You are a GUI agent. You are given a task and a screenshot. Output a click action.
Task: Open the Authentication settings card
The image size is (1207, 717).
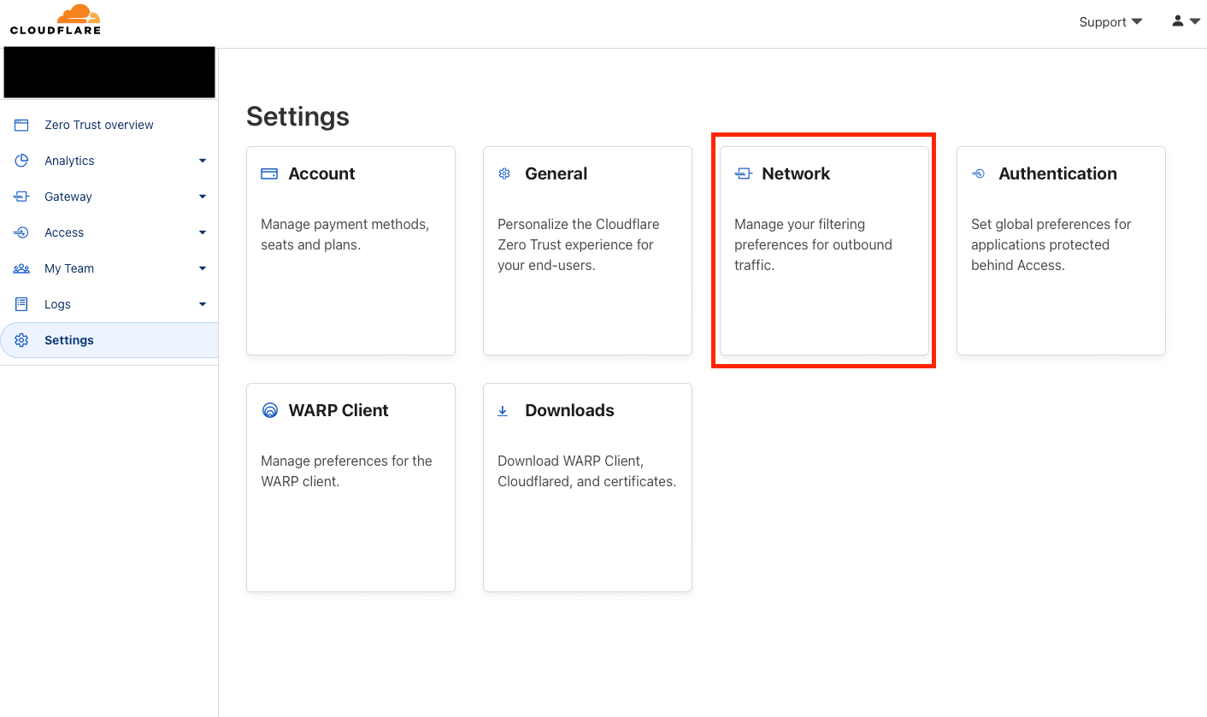pos(1060,250)
